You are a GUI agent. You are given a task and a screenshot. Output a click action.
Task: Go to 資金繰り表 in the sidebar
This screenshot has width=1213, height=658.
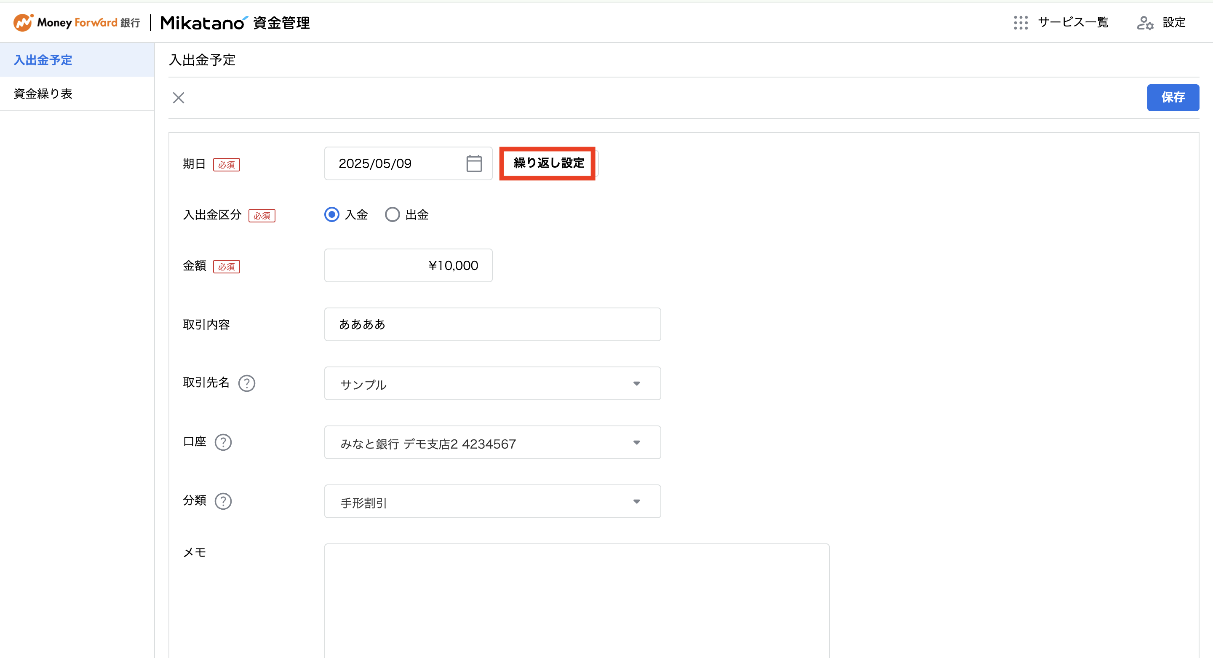(x=77, y=94)
